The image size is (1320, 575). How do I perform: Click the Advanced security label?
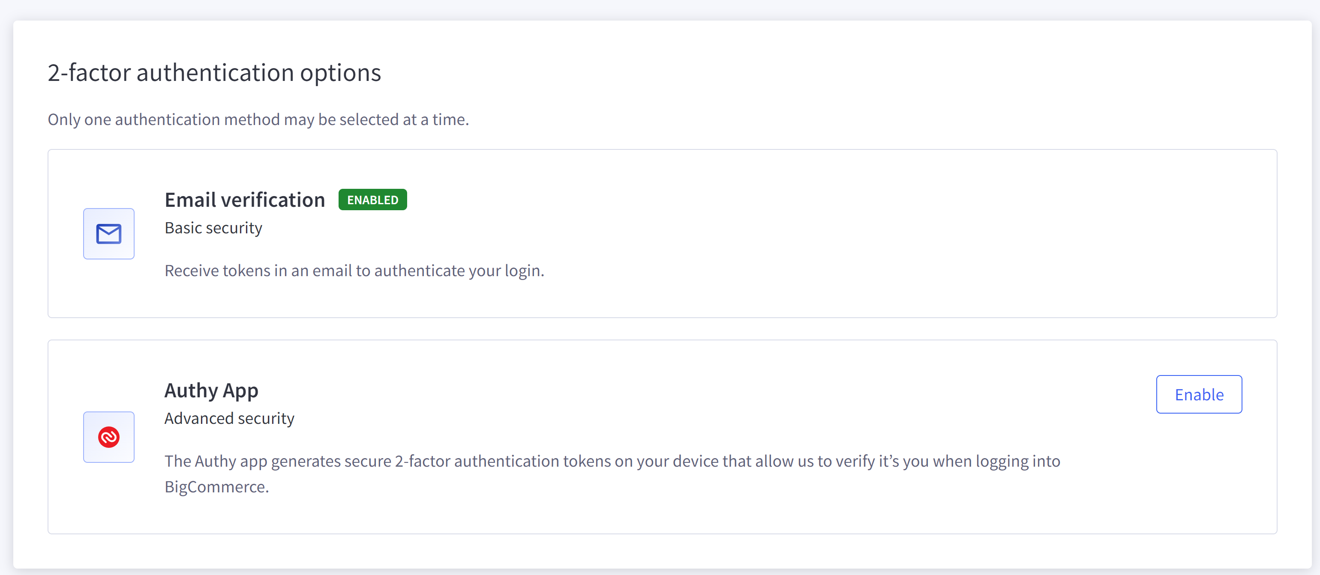pos(229,419)
